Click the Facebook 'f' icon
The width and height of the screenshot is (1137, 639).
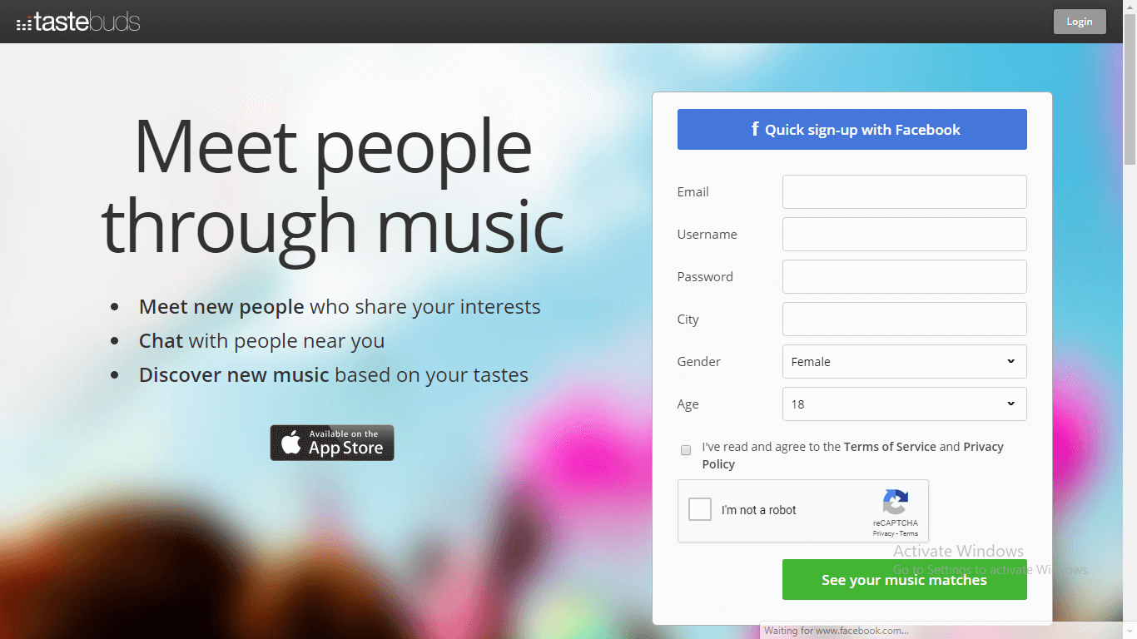755,129
